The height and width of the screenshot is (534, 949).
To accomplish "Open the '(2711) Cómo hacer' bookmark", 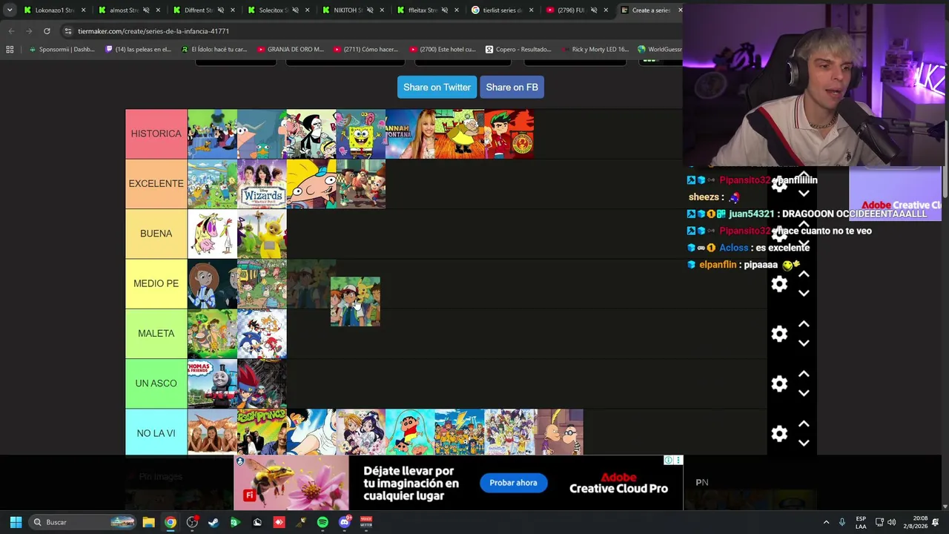I will (366, 50).
